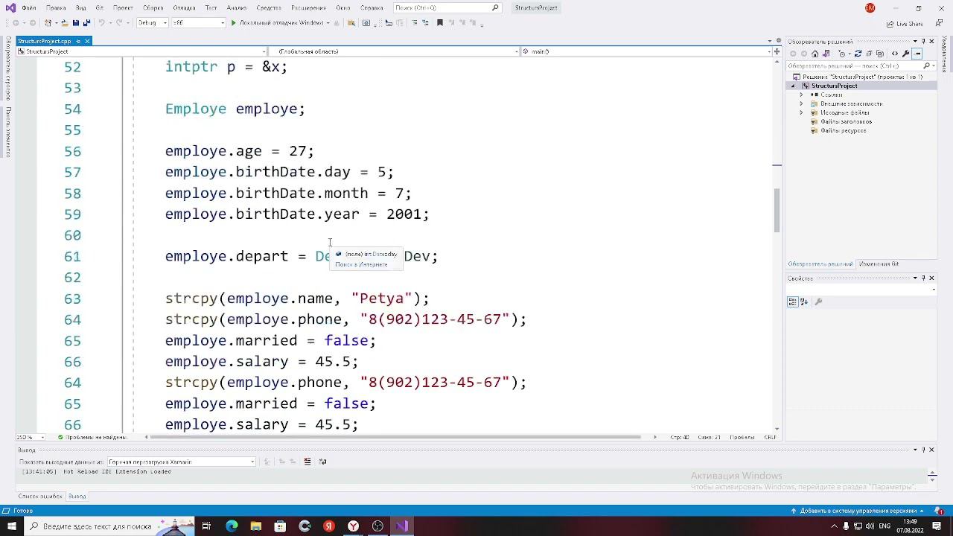Screen dimensions: 953x536
Task: Open the output source dropdown
Action: tap(182, 462)
